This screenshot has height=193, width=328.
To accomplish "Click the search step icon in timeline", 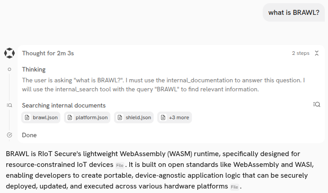I will click(x=9, y=105).
